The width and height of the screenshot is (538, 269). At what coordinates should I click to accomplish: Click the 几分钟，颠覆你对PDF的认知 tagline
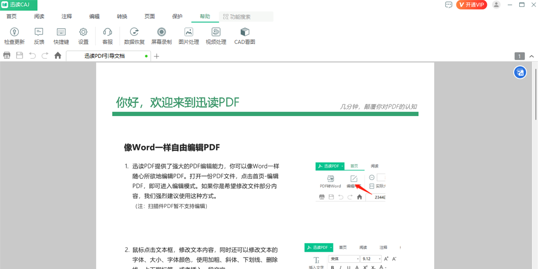click(379, 107)
